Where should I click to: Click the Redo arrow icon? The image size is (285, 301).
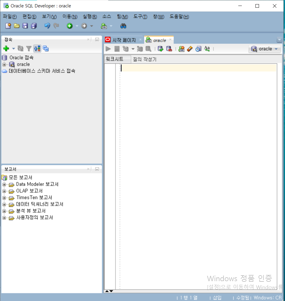56,26
